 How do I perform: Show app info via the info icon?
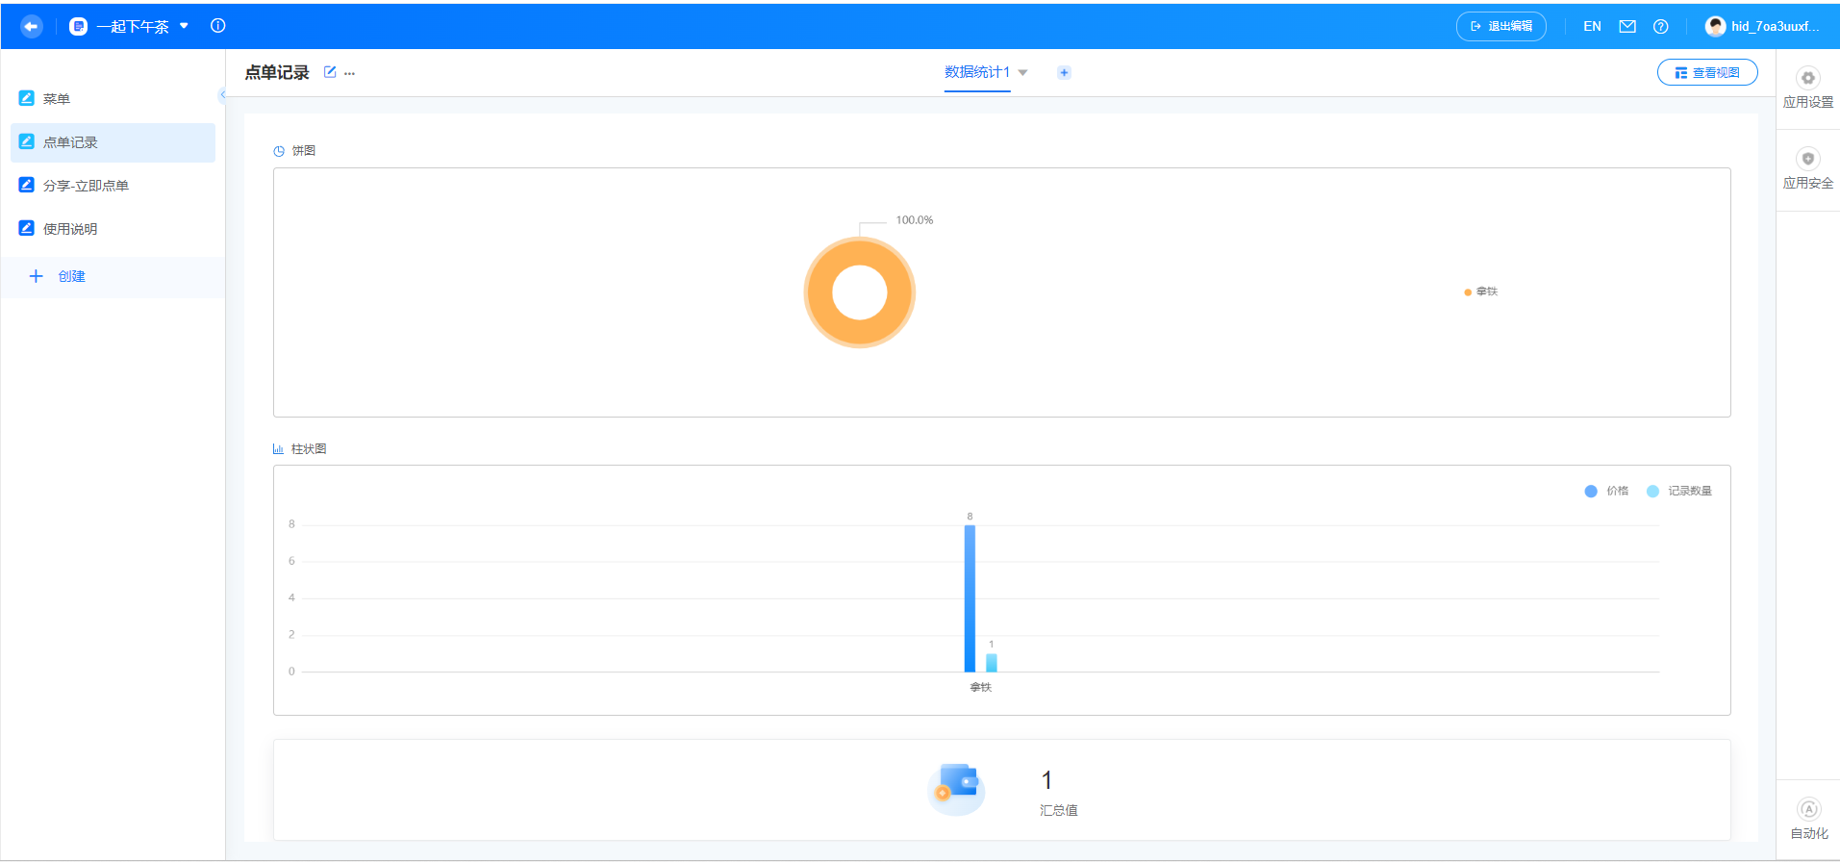coord(218,26)
